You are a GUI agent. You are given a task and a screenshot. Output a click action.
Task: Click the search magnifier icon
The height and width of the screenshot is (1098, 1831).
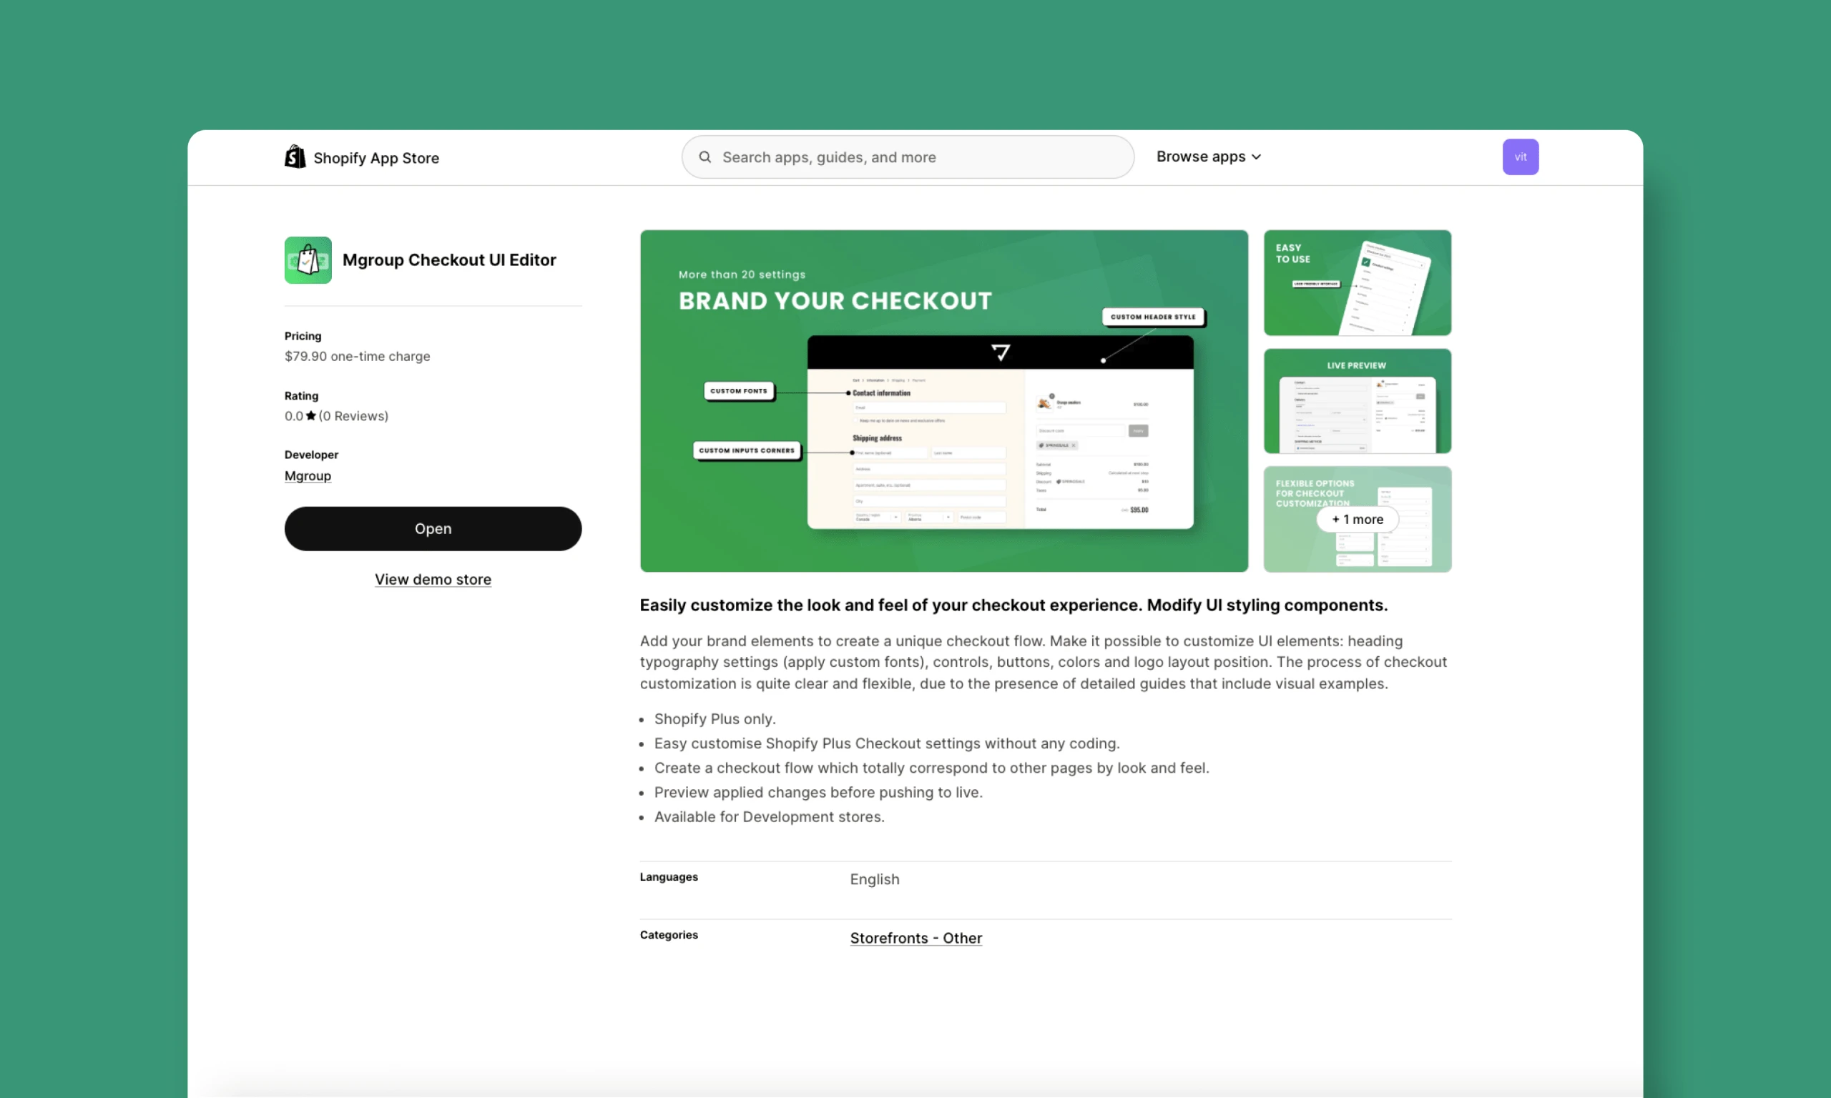pos(705,157)
